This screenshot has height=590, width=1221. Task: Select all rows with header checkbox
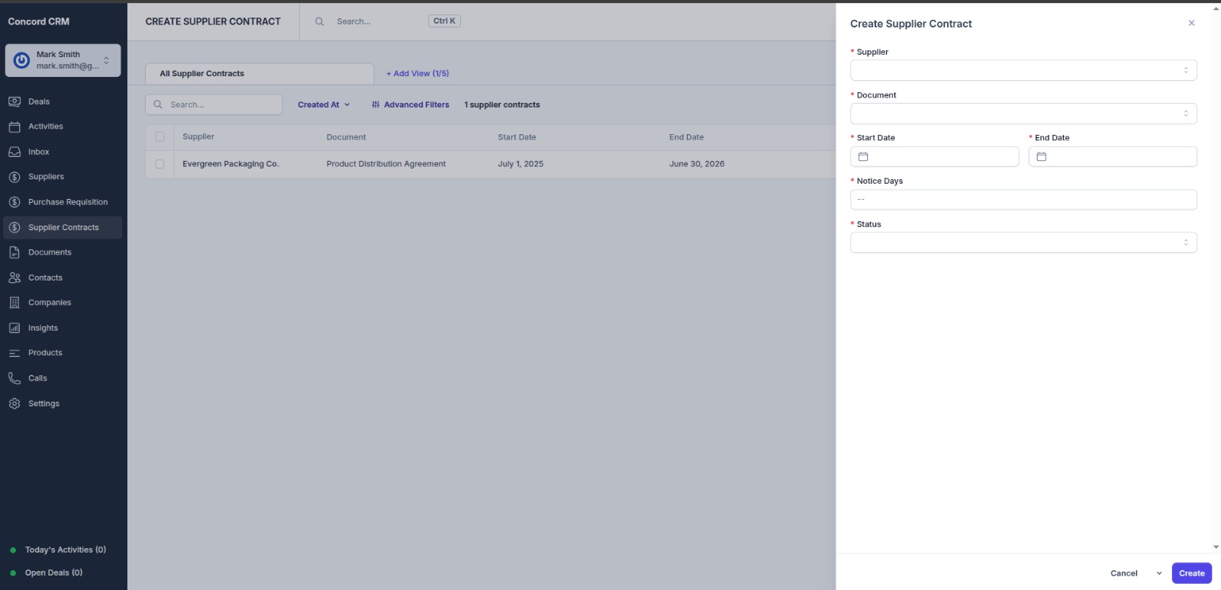coord(159,136)
